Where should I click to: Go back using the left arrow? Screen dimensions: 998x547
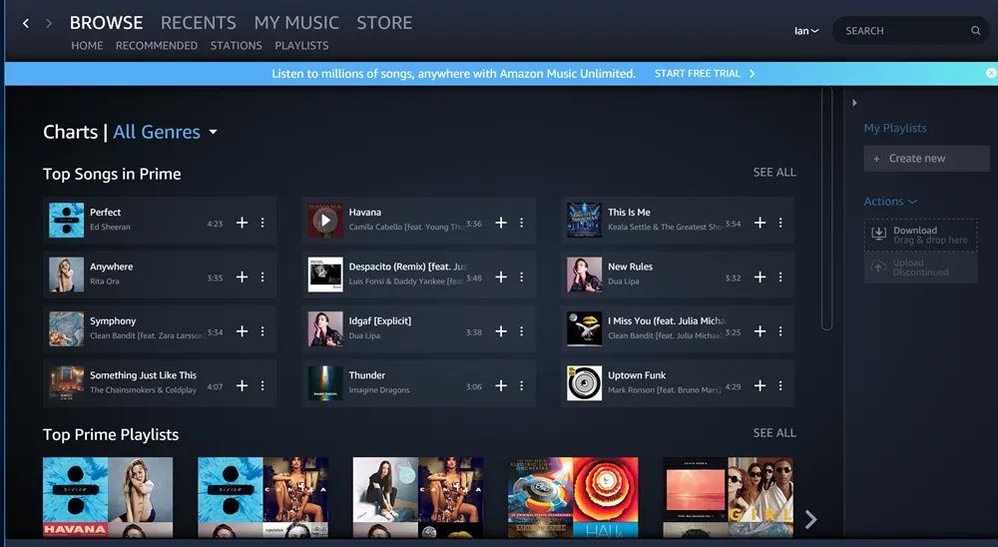pos(26,24)
